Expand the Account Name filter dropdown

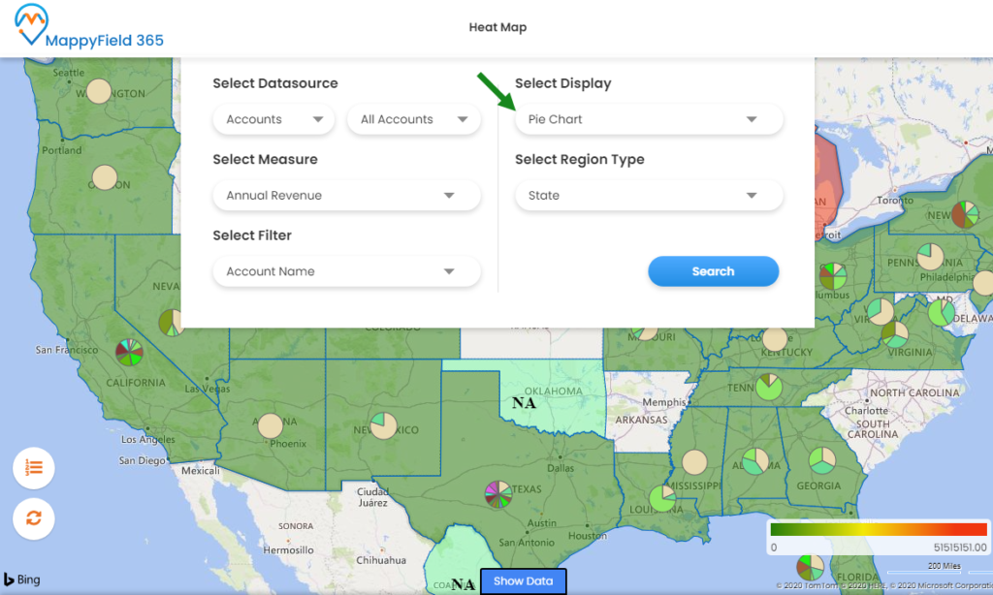point(346,271)
